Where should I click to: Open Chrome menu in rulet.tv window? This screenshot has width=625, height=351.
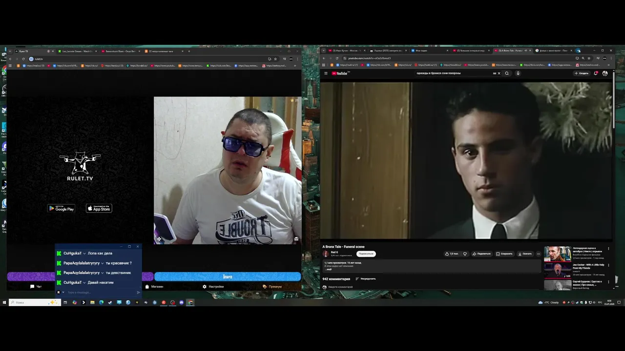[297, 59]
